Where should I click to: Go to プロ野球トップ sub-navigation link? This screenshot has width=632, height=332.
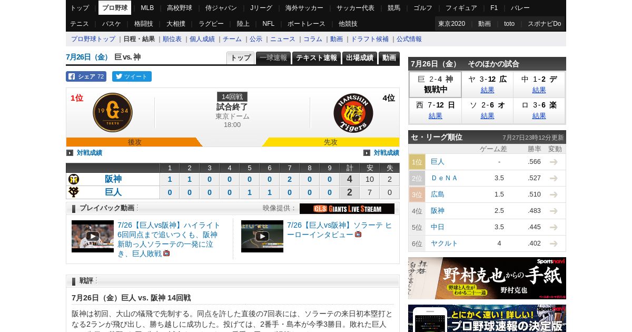point(93,39)
